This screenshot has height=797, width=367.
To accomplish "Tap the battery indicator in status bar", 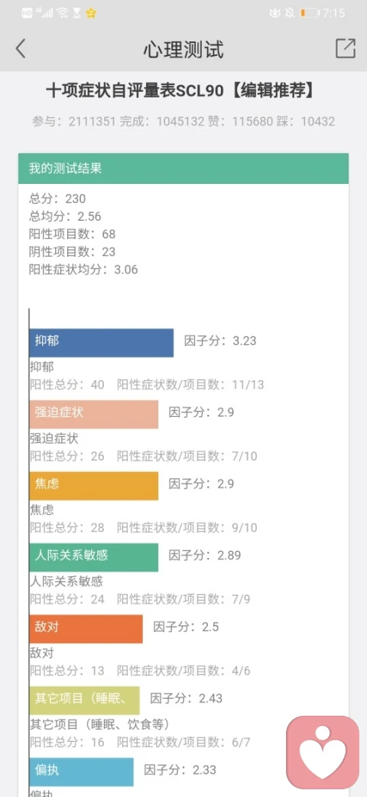I will [309, 13].
